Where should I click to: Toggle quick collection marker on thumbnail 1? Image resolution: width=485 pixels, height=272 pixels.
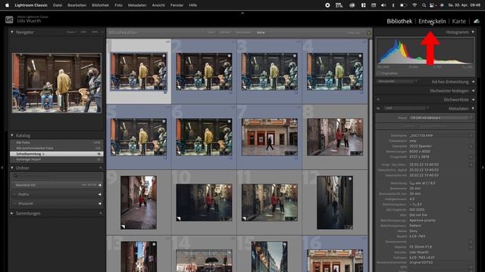164,56
